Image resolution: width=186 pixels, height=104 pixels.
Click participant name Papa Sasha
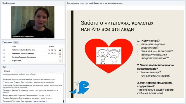(x=17, y=61)
